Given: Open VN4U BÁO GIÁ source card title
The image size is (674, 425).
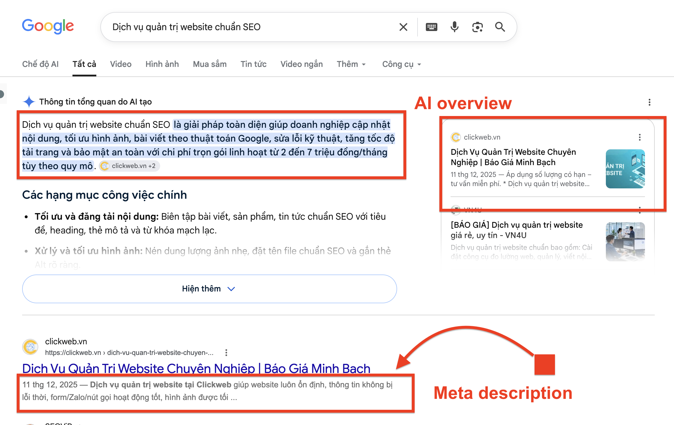Looking at the screenshot, I should (517, 230).
